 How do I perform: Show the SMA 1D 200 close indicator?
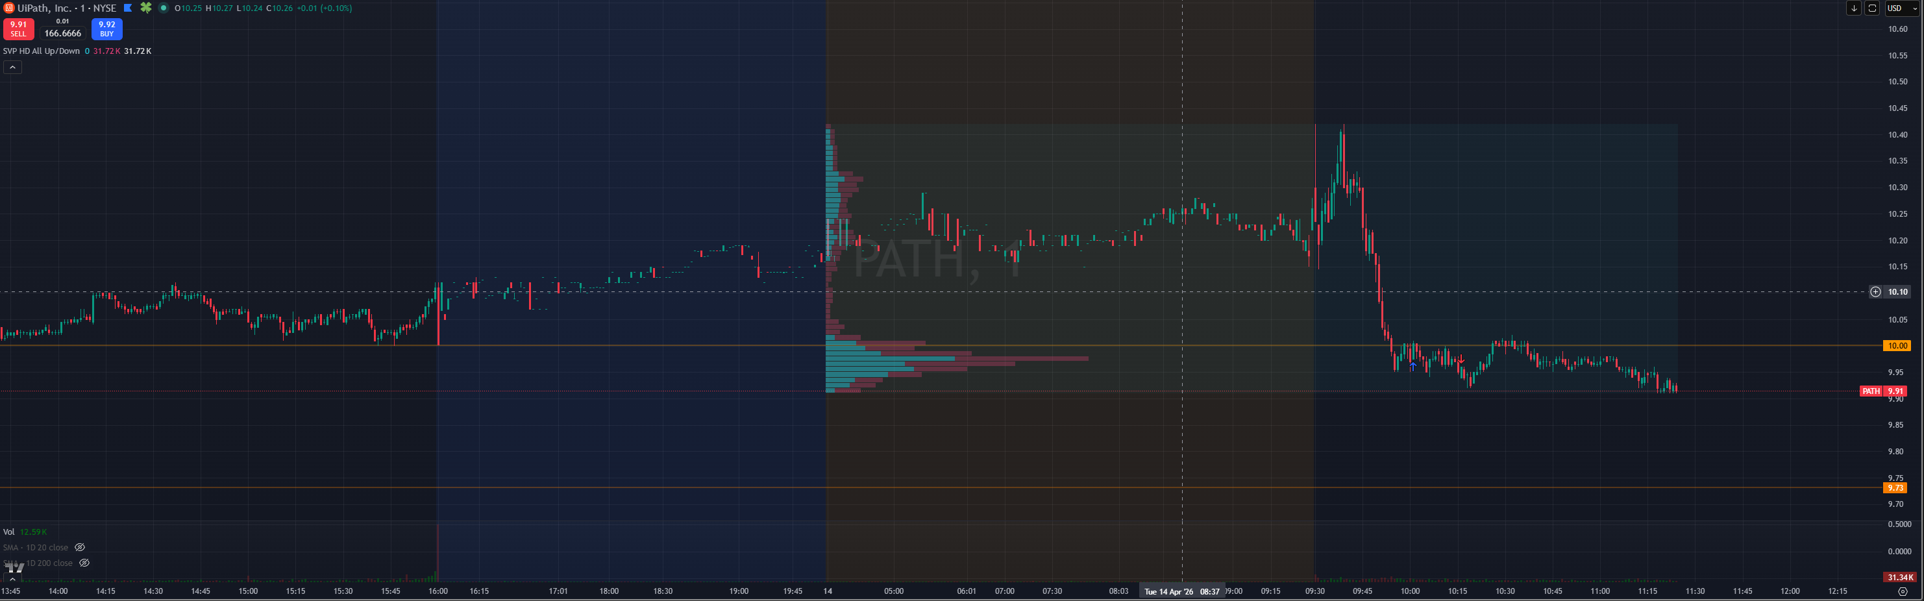[x=84, y=563]
